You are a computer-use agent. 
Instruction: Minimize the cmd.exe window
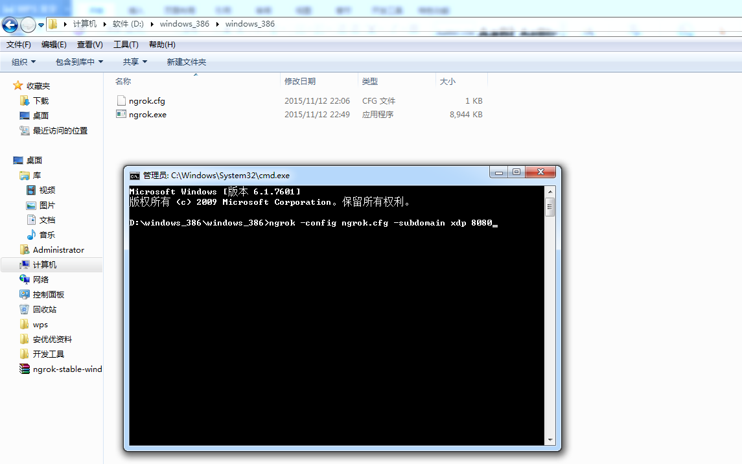click(x=499, y=172)
